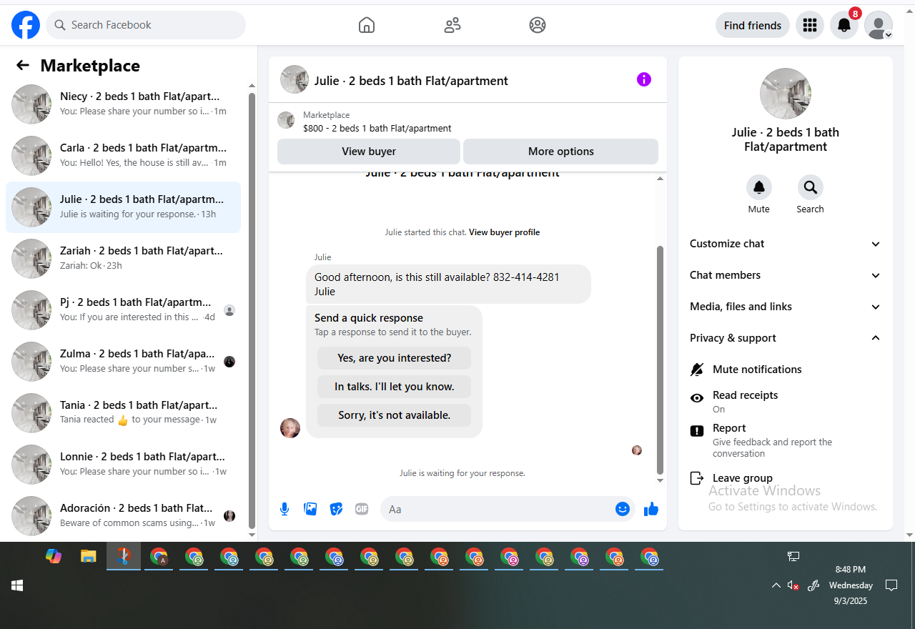The image size is (915, 629).
Task: Click the "$800 - 2 beds 1 bath Flat/apartment" text
Action: pyautogui.click(x=377, y=129)
